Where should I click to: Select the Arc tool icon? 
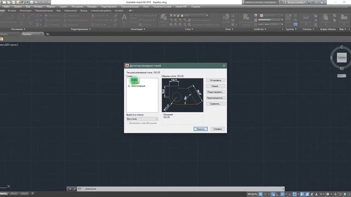[31, 17]
